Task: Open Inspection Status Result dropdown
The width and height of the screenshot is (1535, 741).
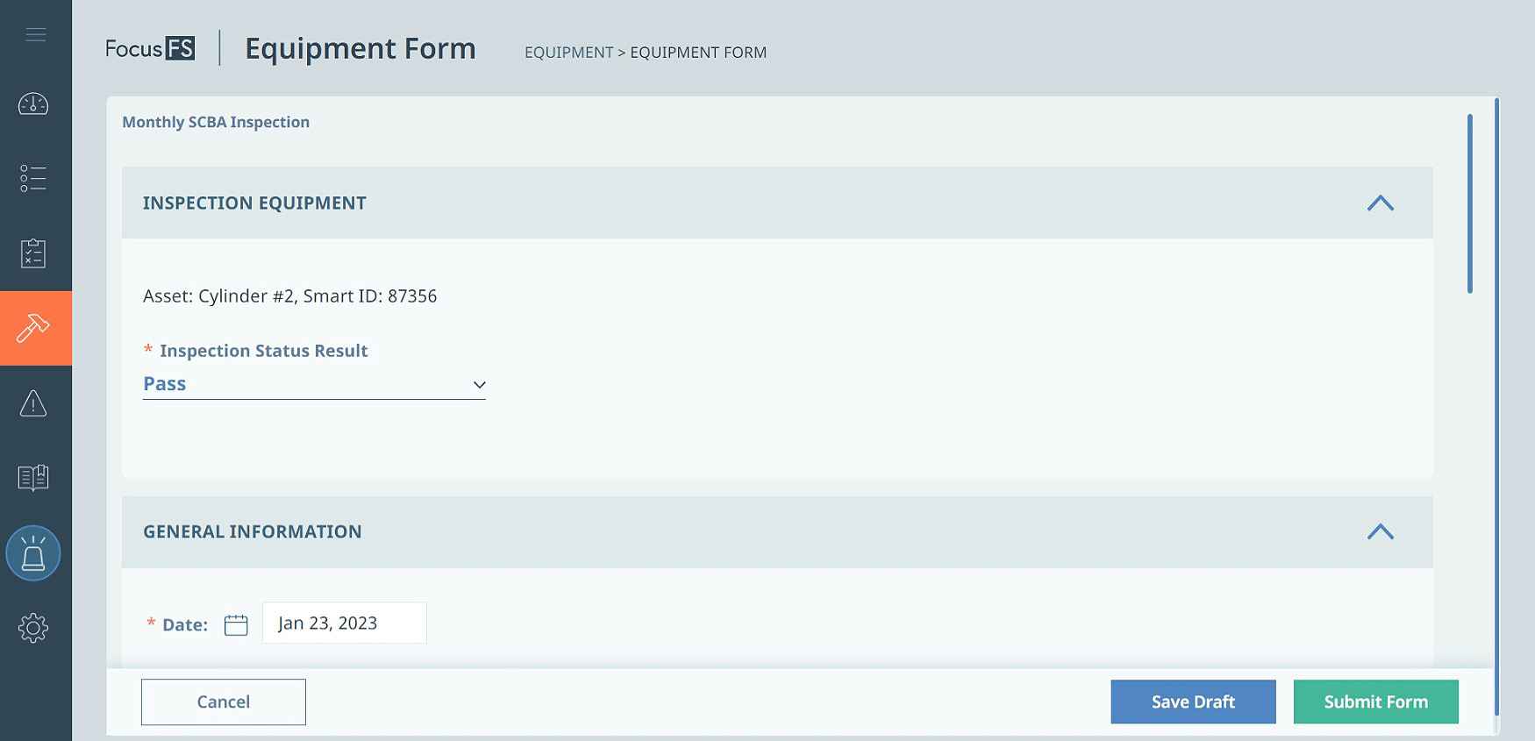Action: tap(314, 384)
